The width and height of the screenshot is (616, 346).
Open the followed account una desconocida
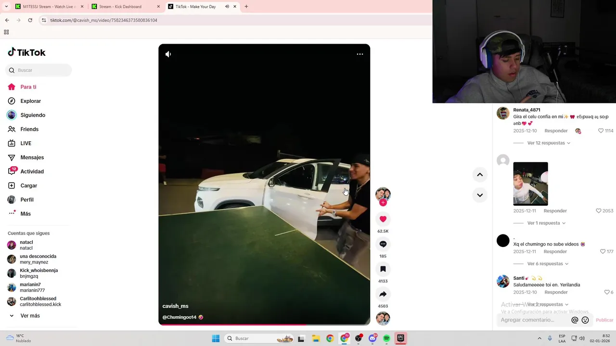[38, 259]
